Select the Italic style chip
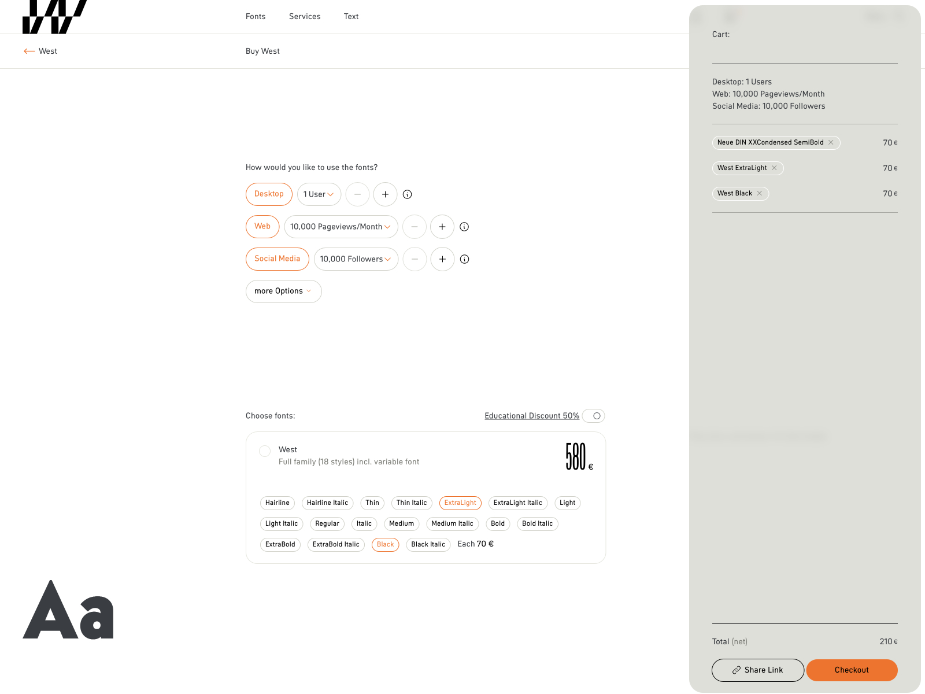 [364, 524]
